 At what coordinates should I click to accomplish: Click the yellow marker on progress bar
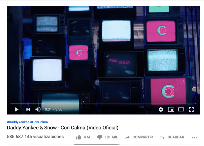tap(195, 104)
